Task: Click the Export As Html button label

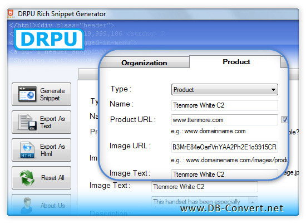Action: pos(52,150)
